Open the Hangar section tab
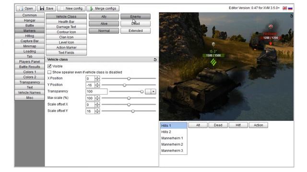 point(29,20)
